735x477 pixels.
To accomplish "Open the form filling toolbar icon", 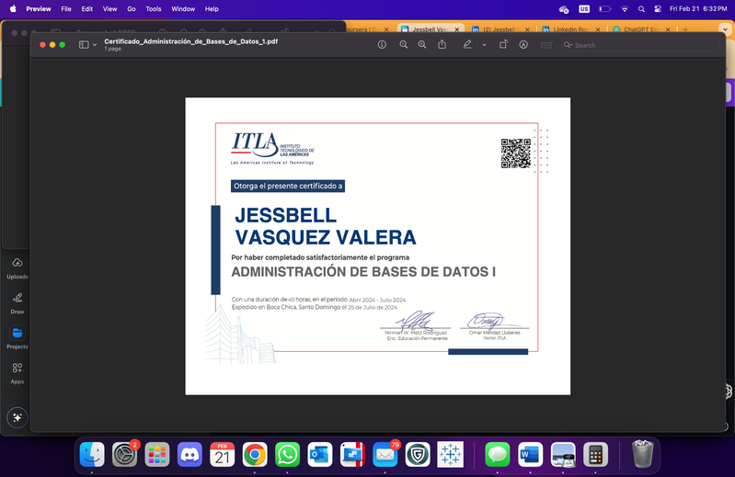I will pyautogui.click(x=546, y=44).
